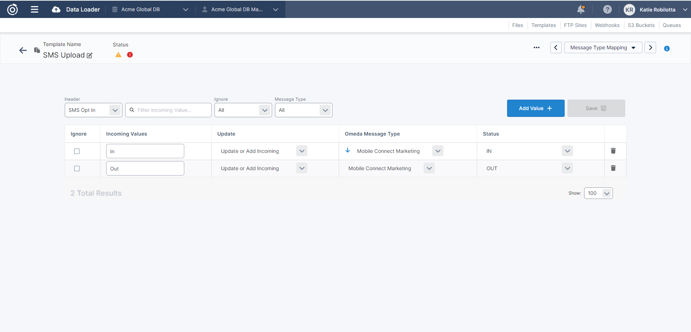Open the three-dot more options menu

(x=536, y=47)
